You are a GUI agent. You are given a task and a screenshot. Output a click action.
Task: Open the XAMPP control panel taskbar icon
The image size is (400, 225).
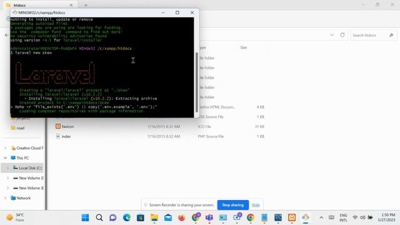[292, 217]
